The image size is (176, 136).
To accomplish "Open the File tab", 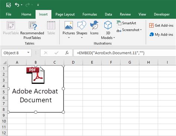I will point(9,14).
